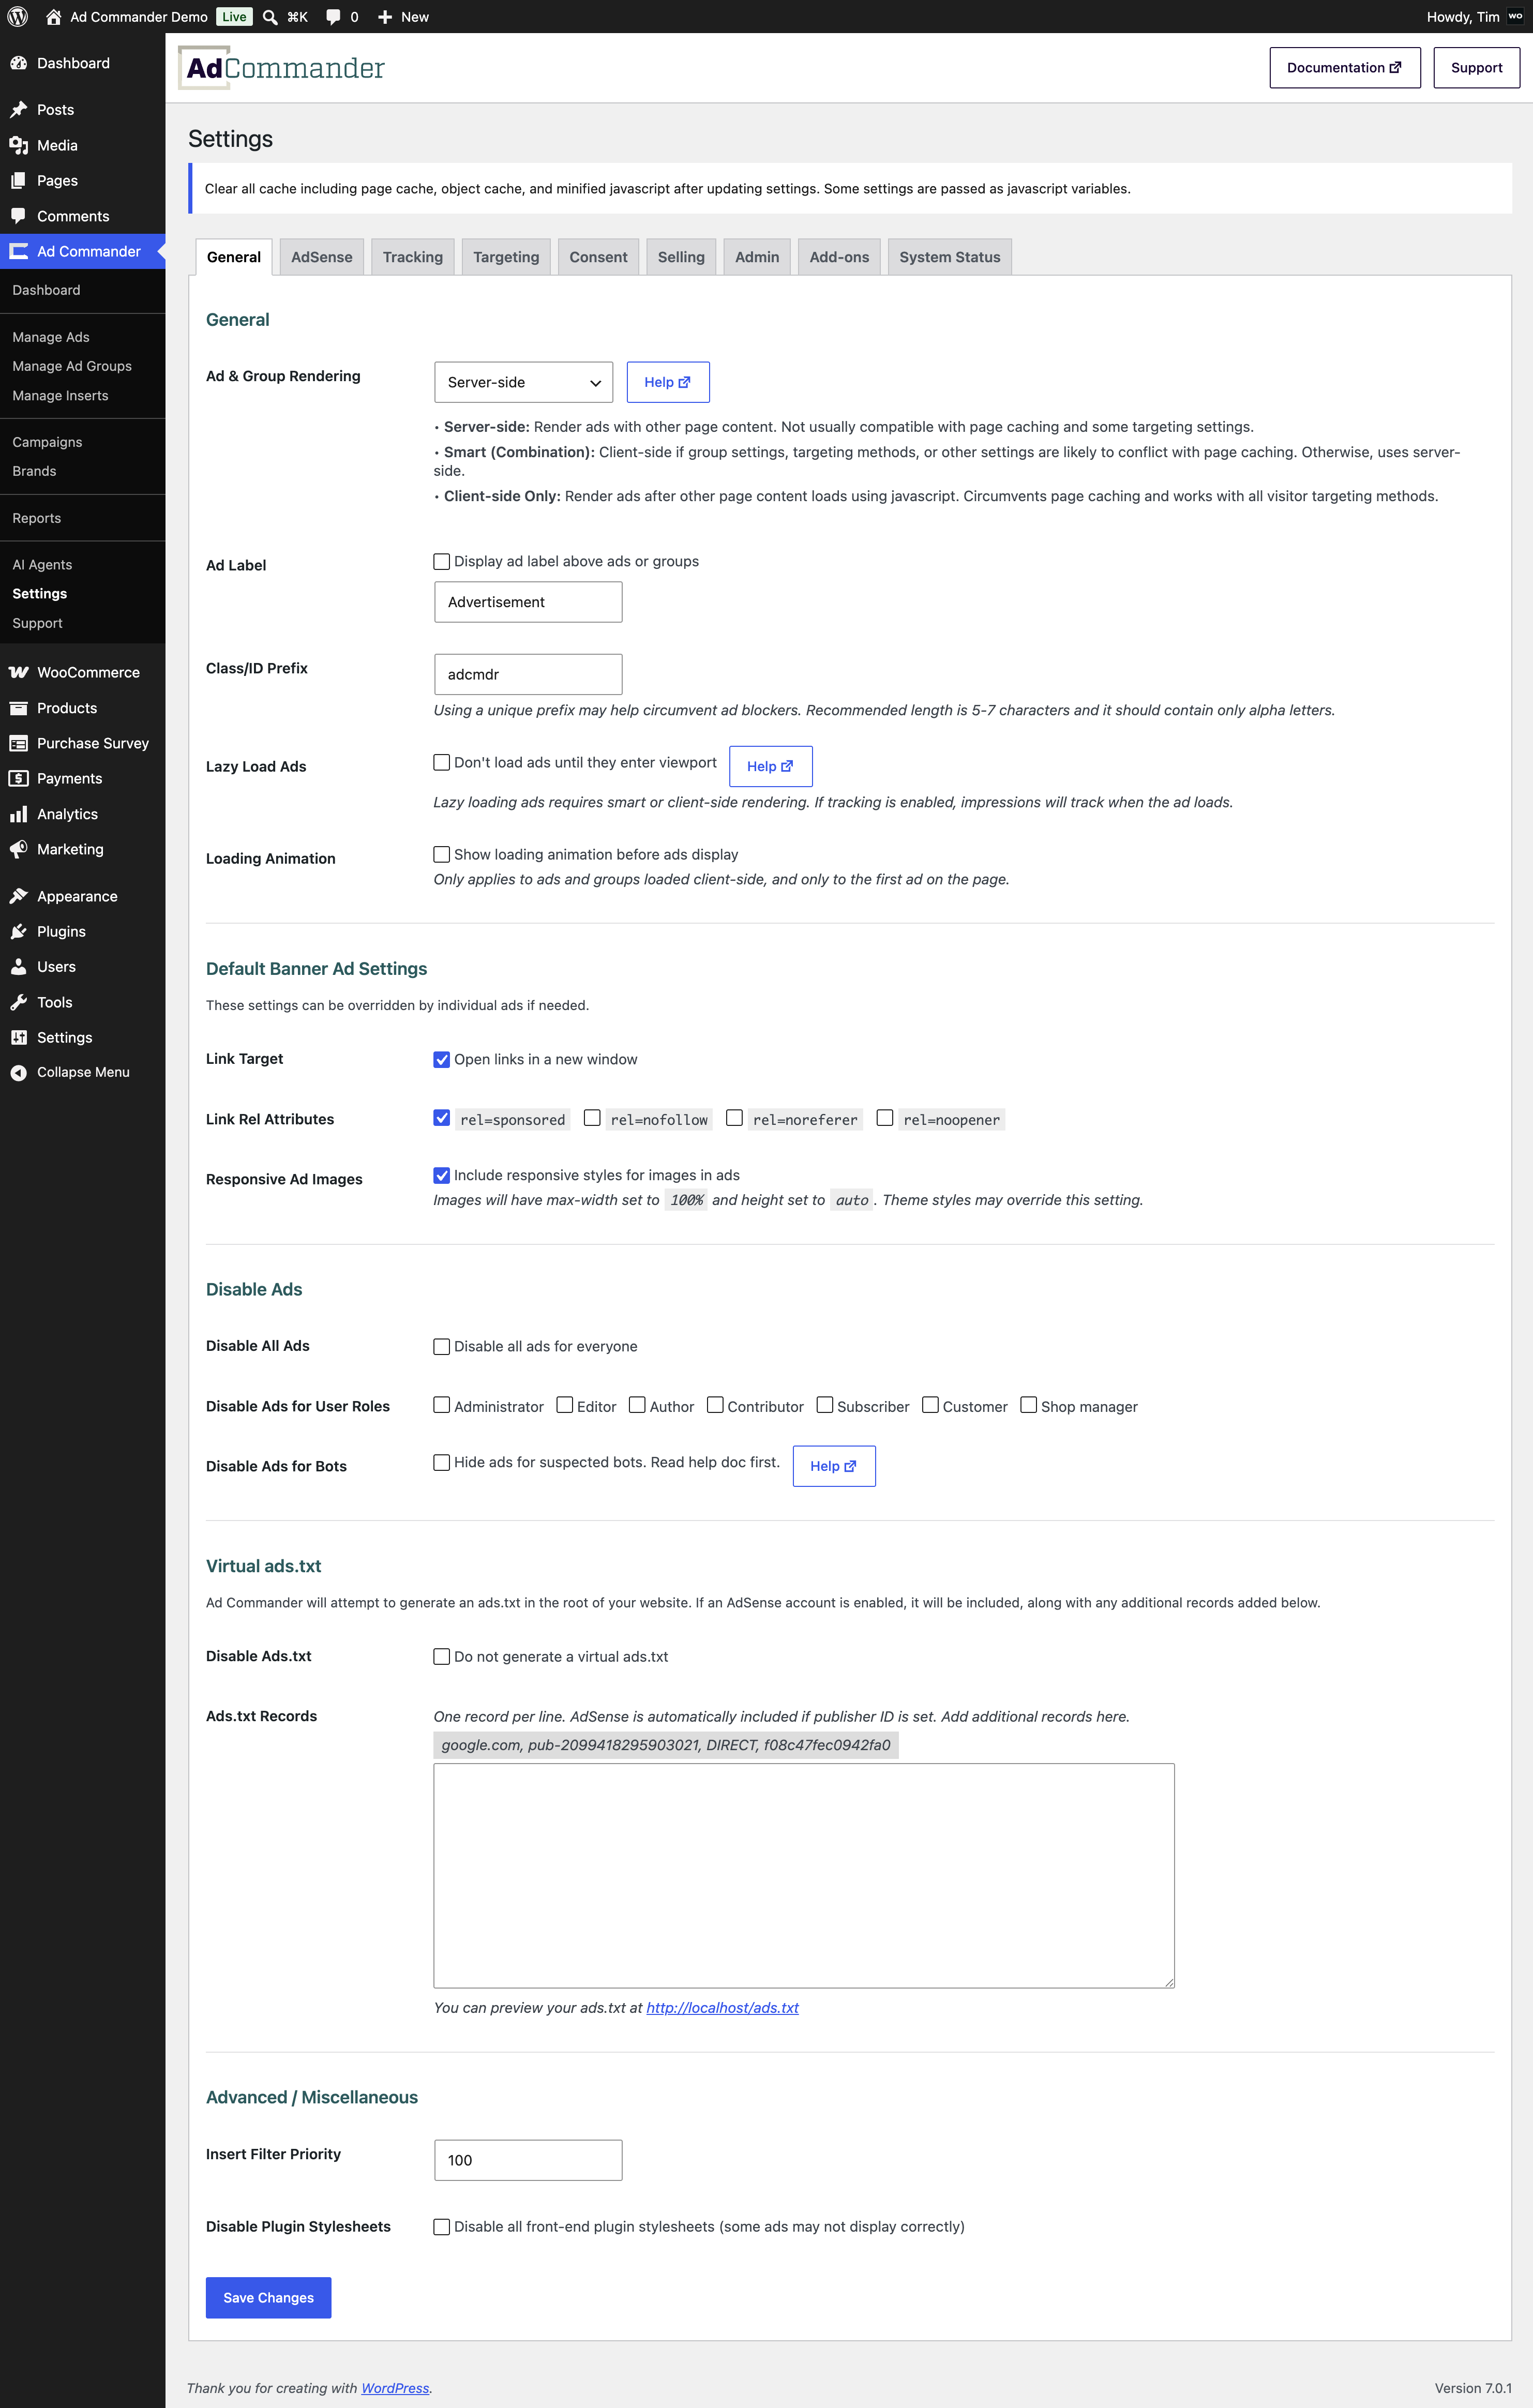Check the Shop manager role checkbox
The image size is (1533, 2408).
(1028, 1405)
